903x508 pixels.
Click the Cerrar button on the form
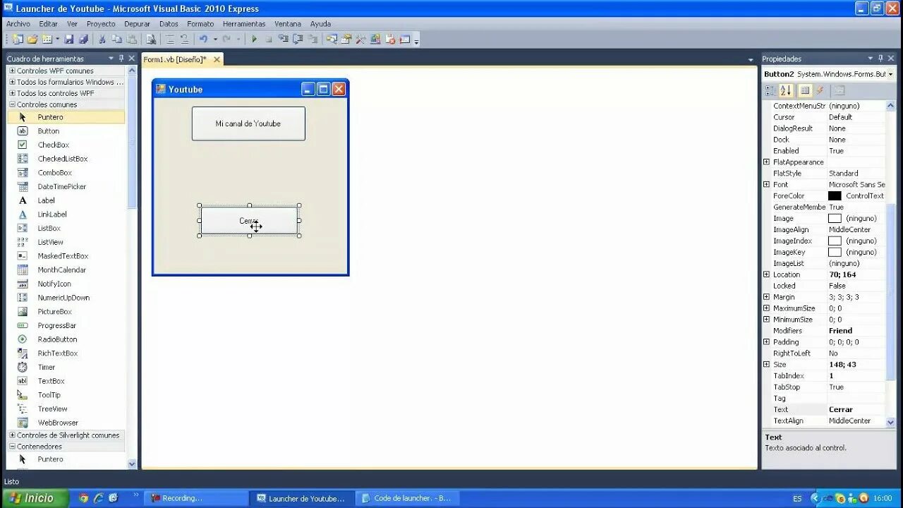[249, 221]
